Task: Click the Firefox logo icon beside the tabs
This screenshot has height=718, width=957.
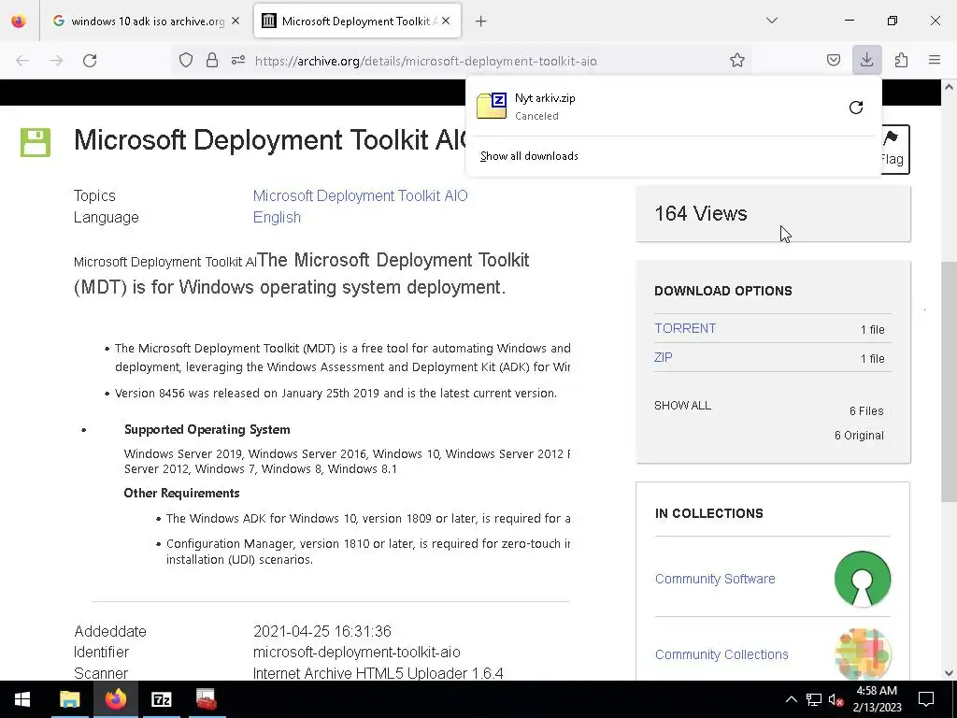Action: click(19, 21)
